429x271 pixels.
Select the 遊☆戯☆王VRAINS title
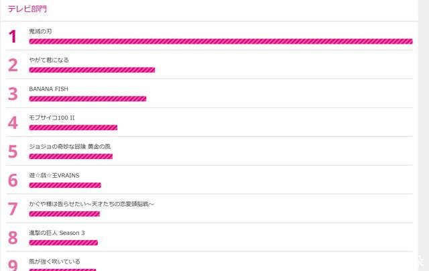(54, 176)
